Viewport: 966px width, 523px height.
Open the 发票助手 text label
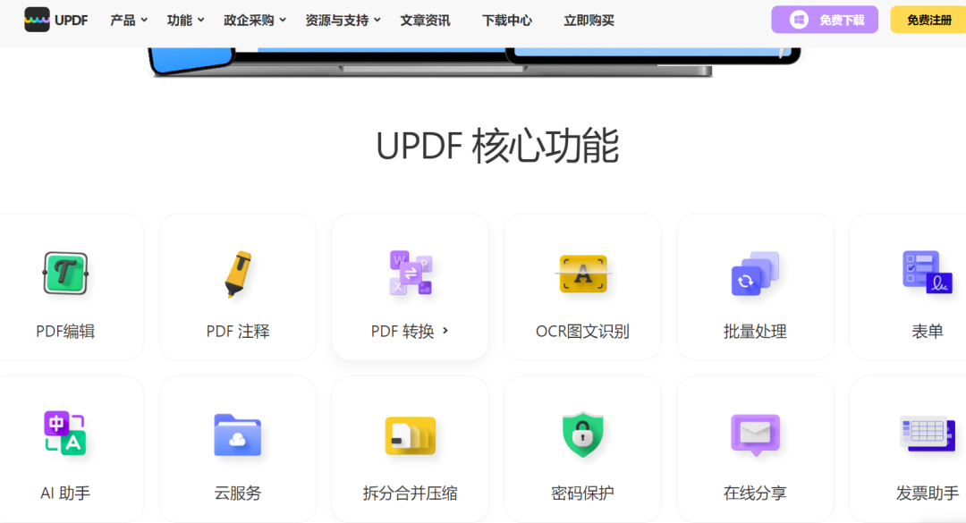(x=928, y=493)
